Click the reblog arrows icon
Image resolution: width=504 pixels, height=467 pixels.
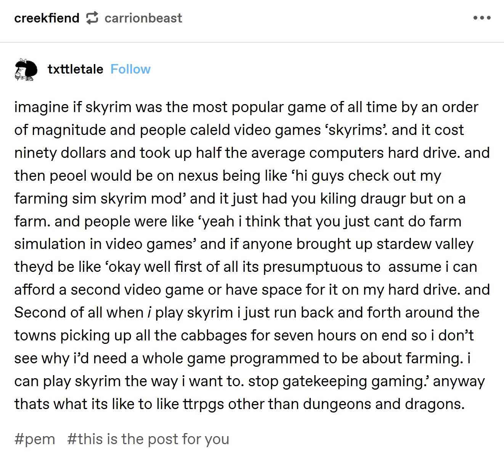tap(92, 18)
